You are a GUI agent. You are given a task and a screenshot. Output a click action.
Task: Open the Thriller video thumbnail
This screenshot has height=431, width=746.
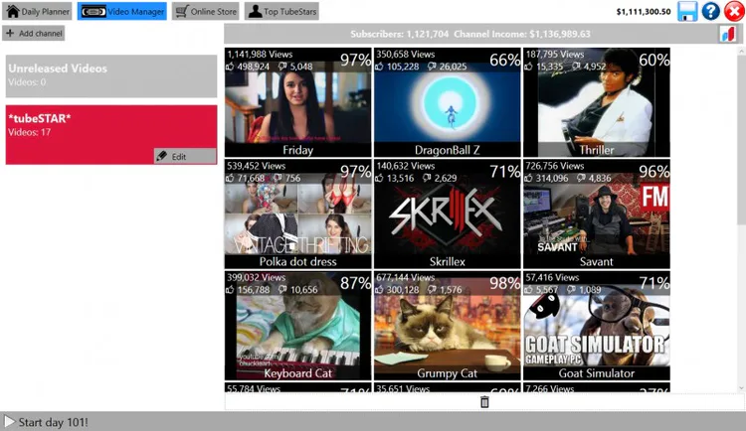(x=597, y=102)
